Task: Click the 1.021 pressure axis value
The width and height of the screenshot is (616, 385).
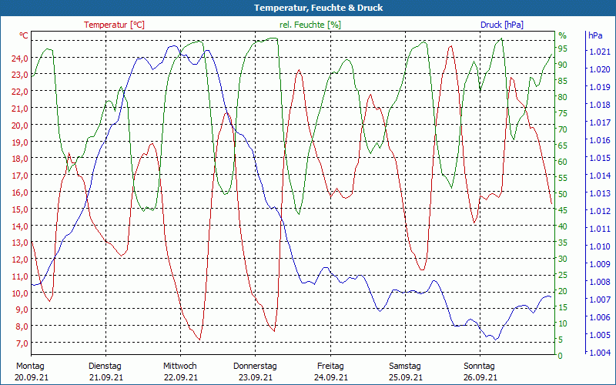Action: tap(599, 52)
